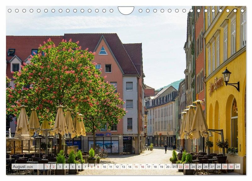Click the parked bicycle by the tree
Screen dimensions: 252x181
(x=102, y=154)
